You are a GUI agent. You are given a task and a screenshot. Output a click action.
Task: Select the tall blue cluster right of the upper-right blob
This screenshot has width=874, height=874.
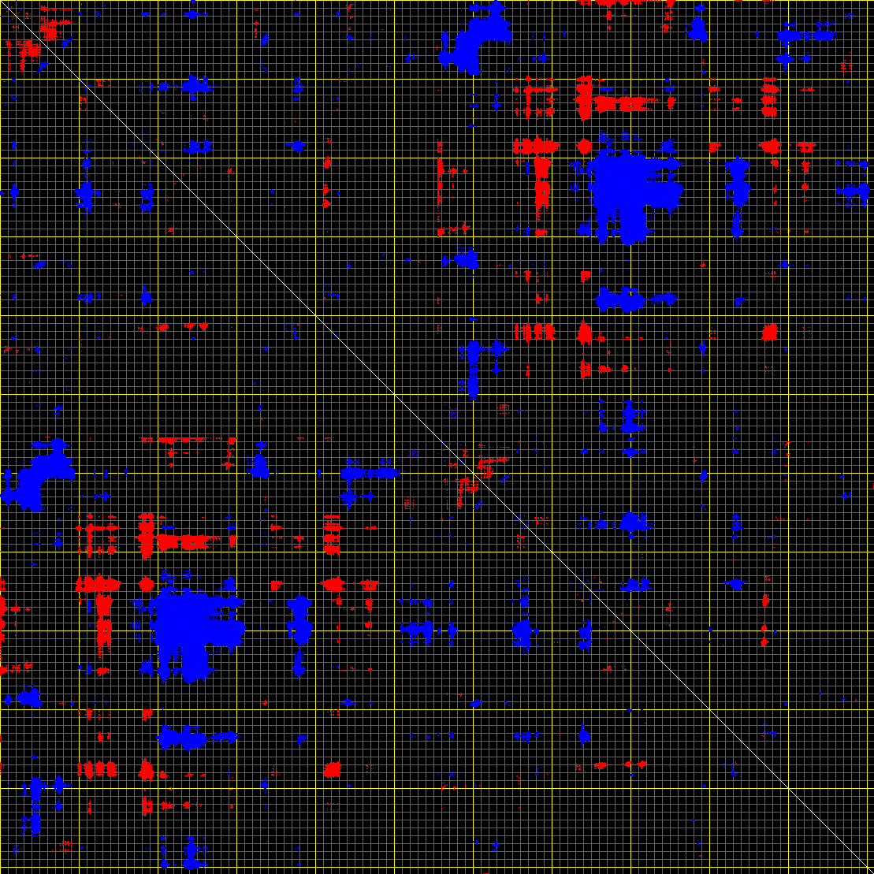pos(738,189)
